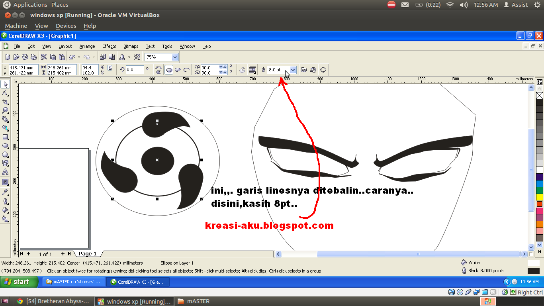Click the Print icon

point(34,57)
